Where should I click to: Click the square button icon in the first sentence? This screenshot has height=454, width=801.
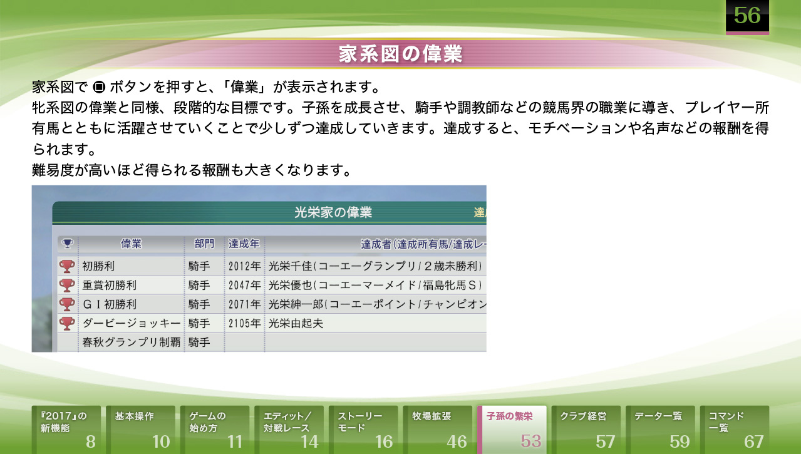click(99, 86)
